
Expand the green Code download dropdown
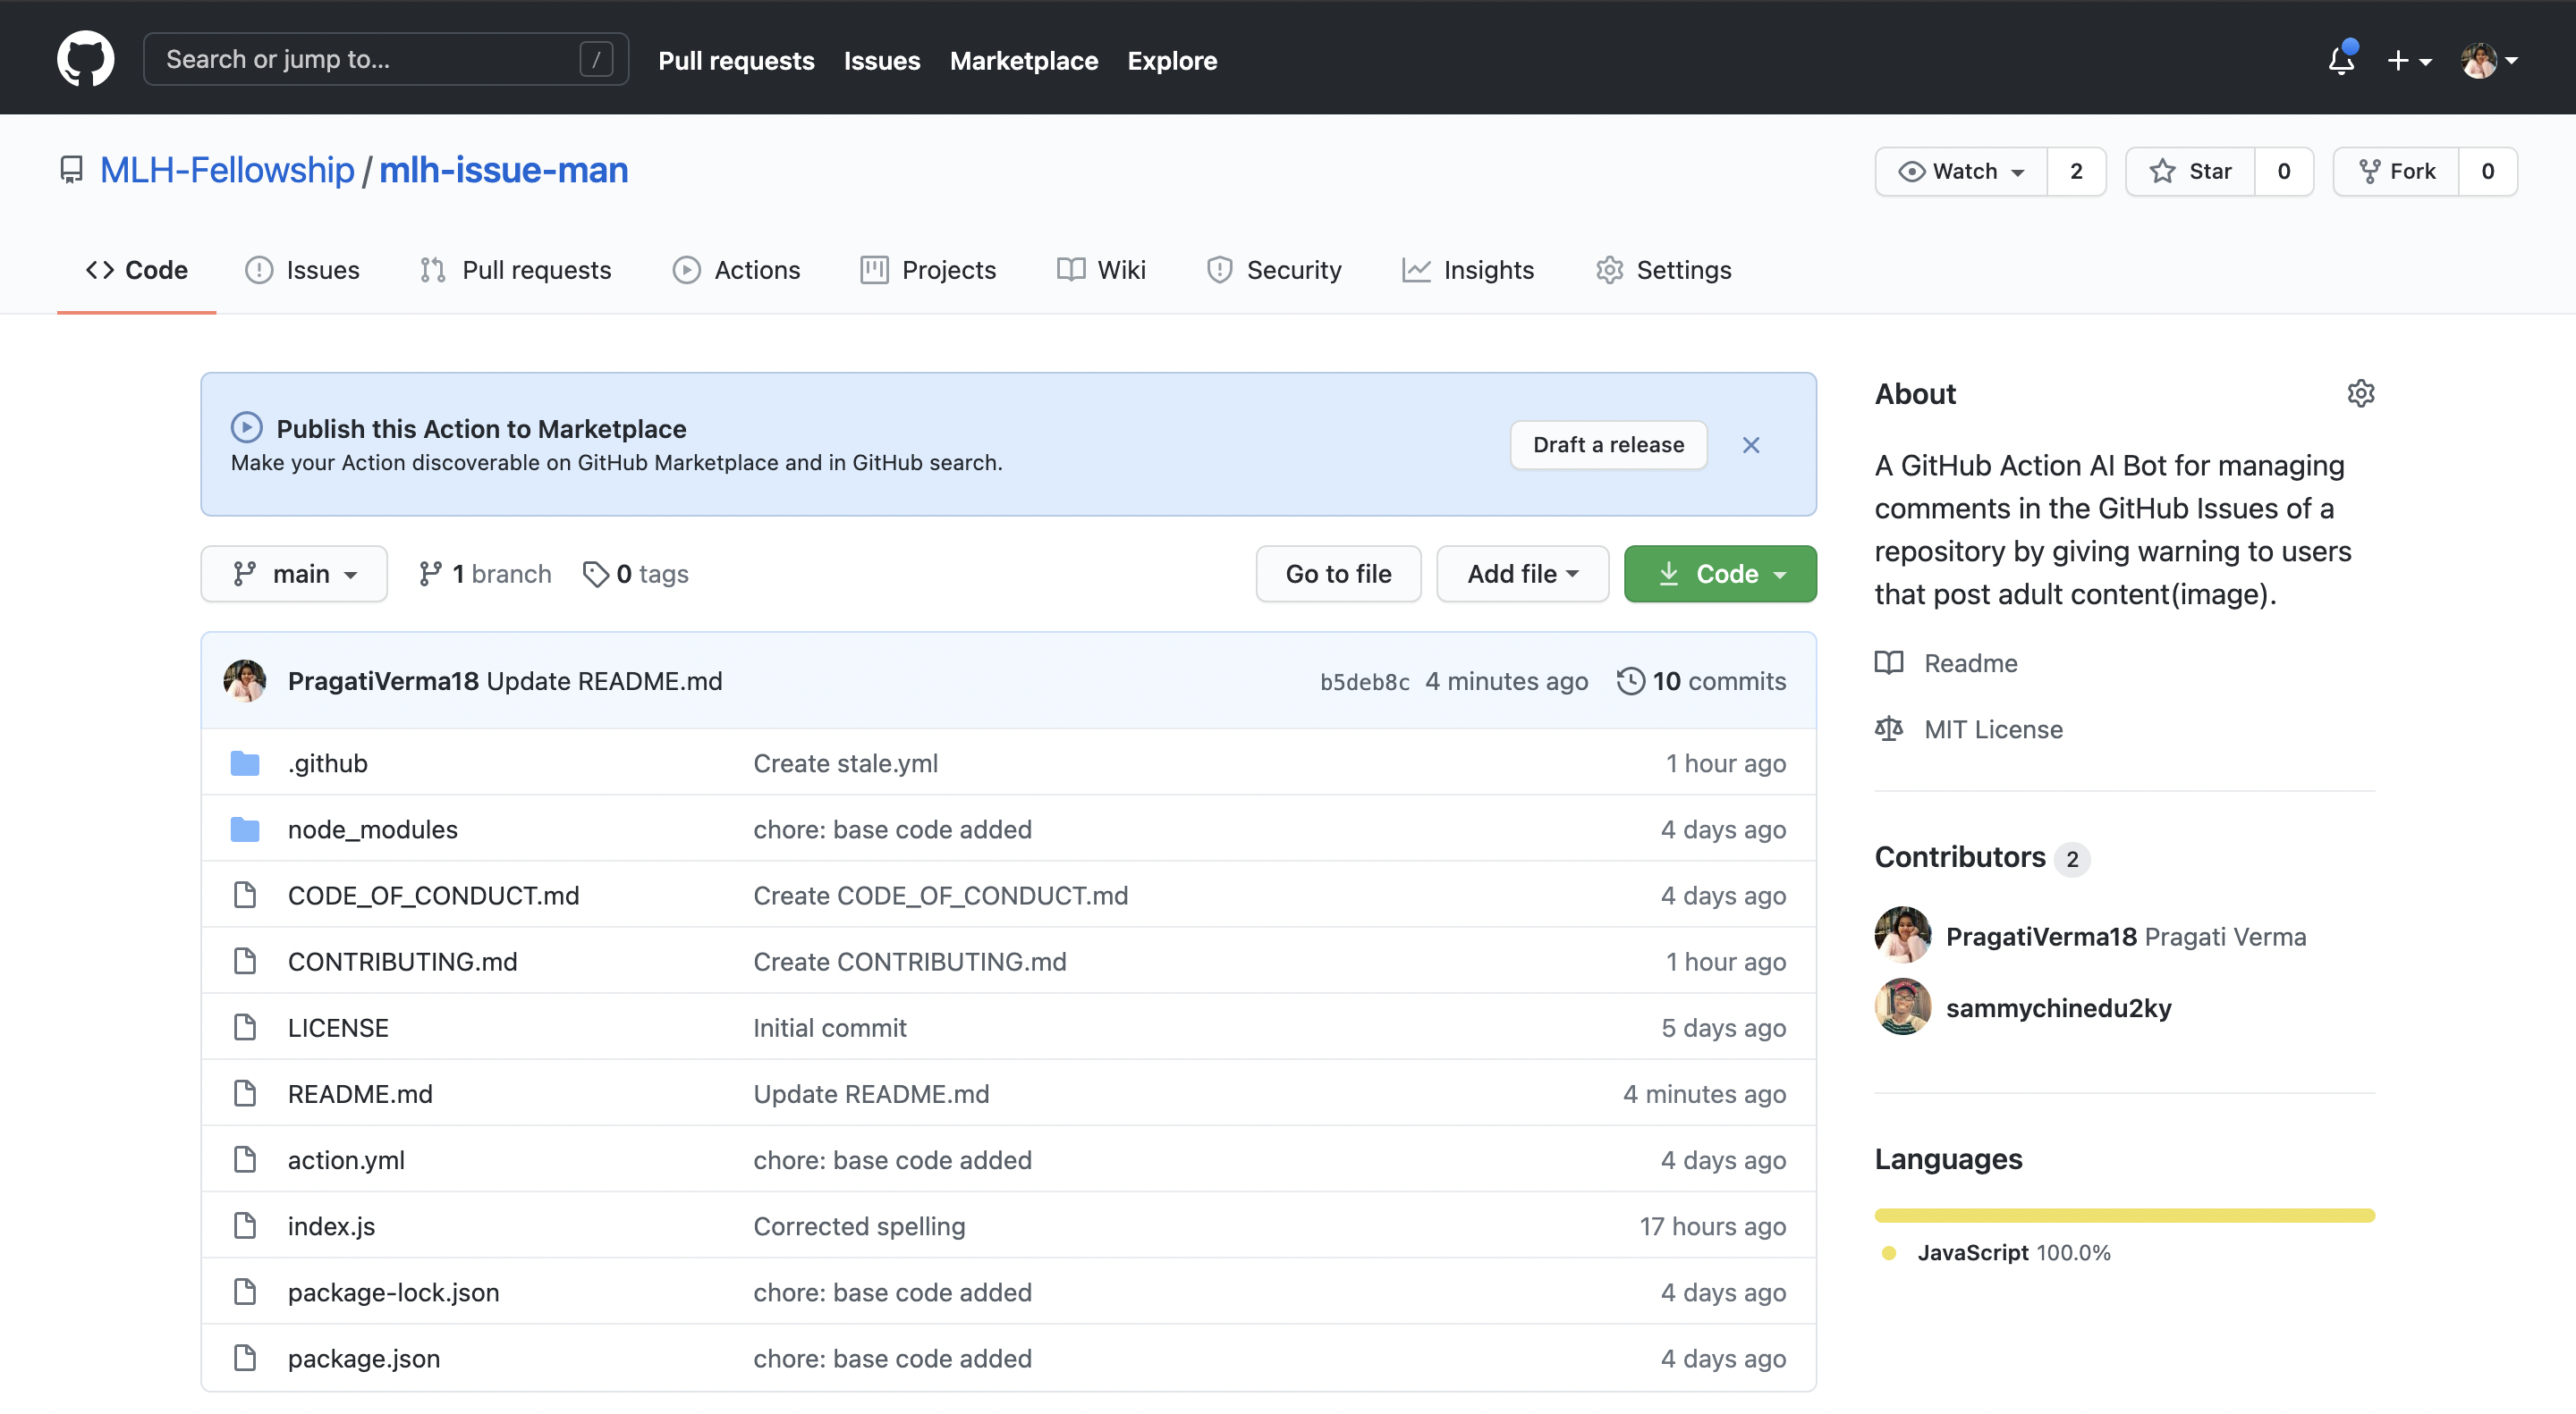[x=1719, y=573]
